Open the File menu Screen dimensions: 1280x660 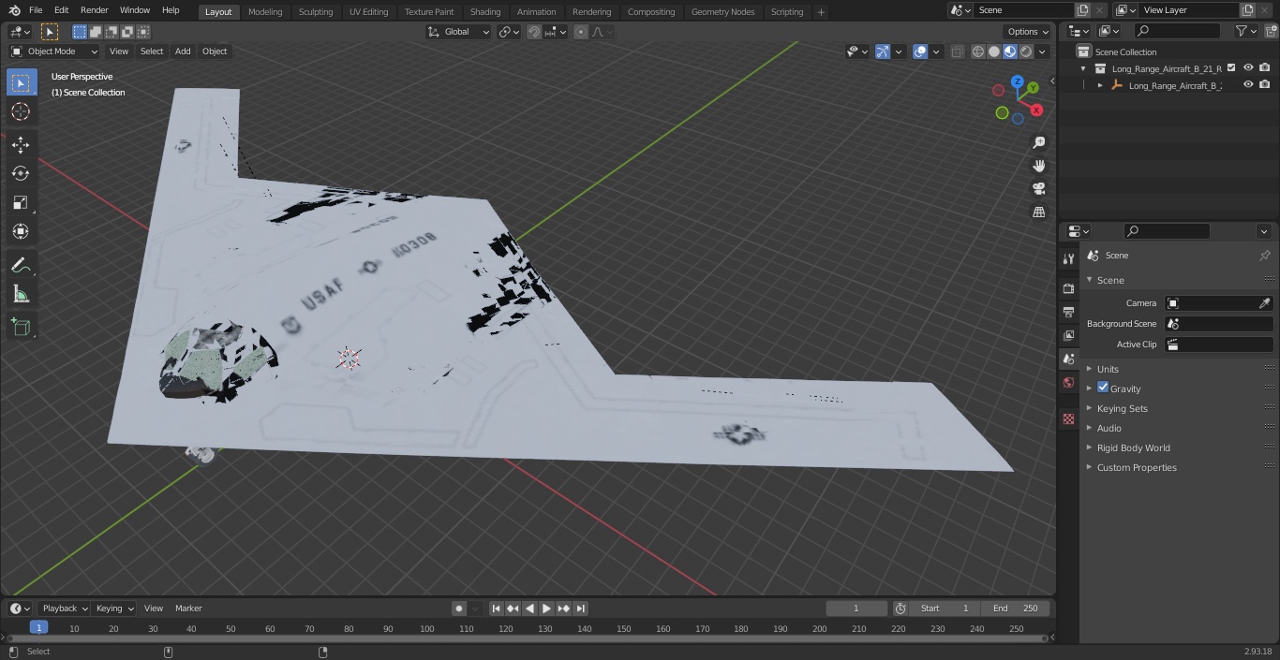point(36,10)
